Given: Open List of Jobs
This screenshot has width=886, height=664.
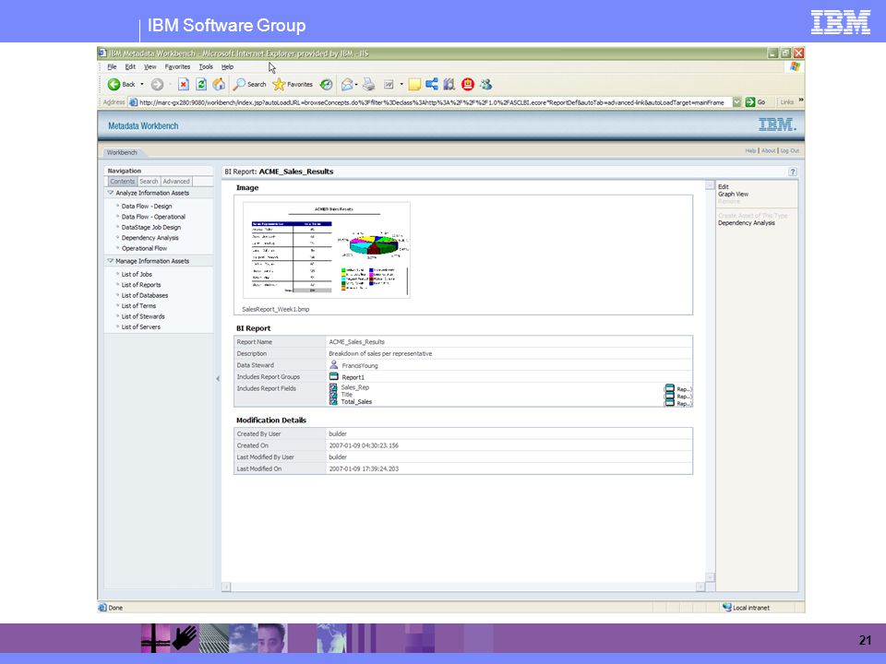Looking at the screenshot, I should 137,275.
